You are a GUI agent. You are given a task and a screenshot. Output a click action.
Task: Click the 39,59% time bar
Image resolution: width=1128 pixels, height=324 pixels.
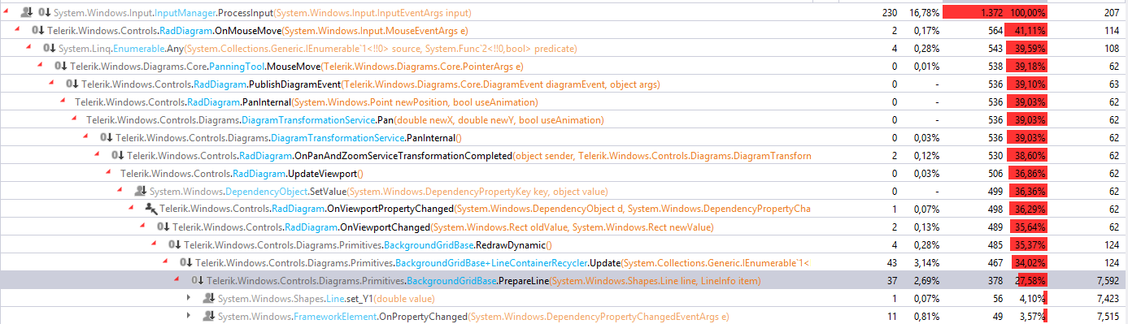tap(1026, 48)
